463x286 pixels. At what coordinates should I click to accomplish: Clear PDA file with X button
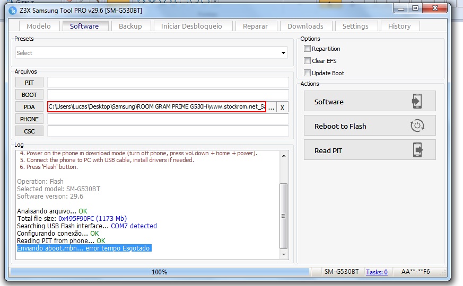282,107
